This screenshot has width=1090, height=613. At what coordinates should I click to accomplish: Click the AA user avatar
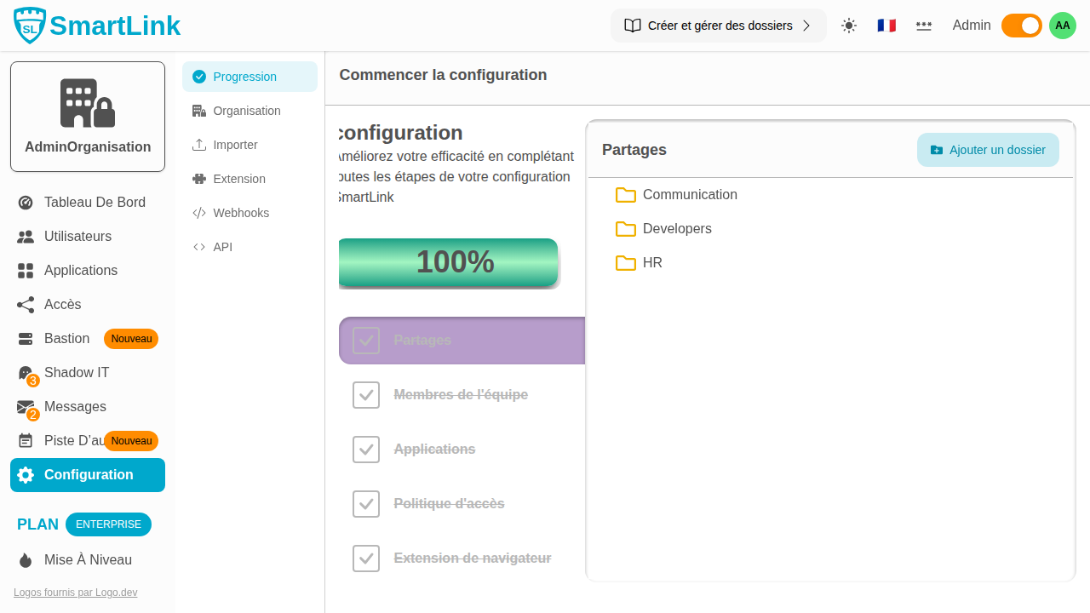(1062, 26)
